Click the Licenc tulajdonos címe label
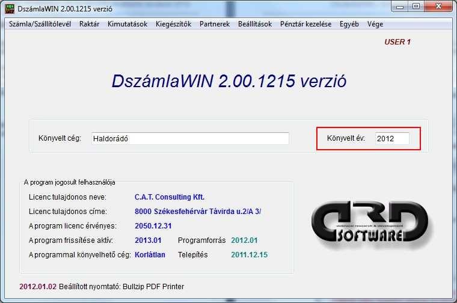 pos(68,212)
